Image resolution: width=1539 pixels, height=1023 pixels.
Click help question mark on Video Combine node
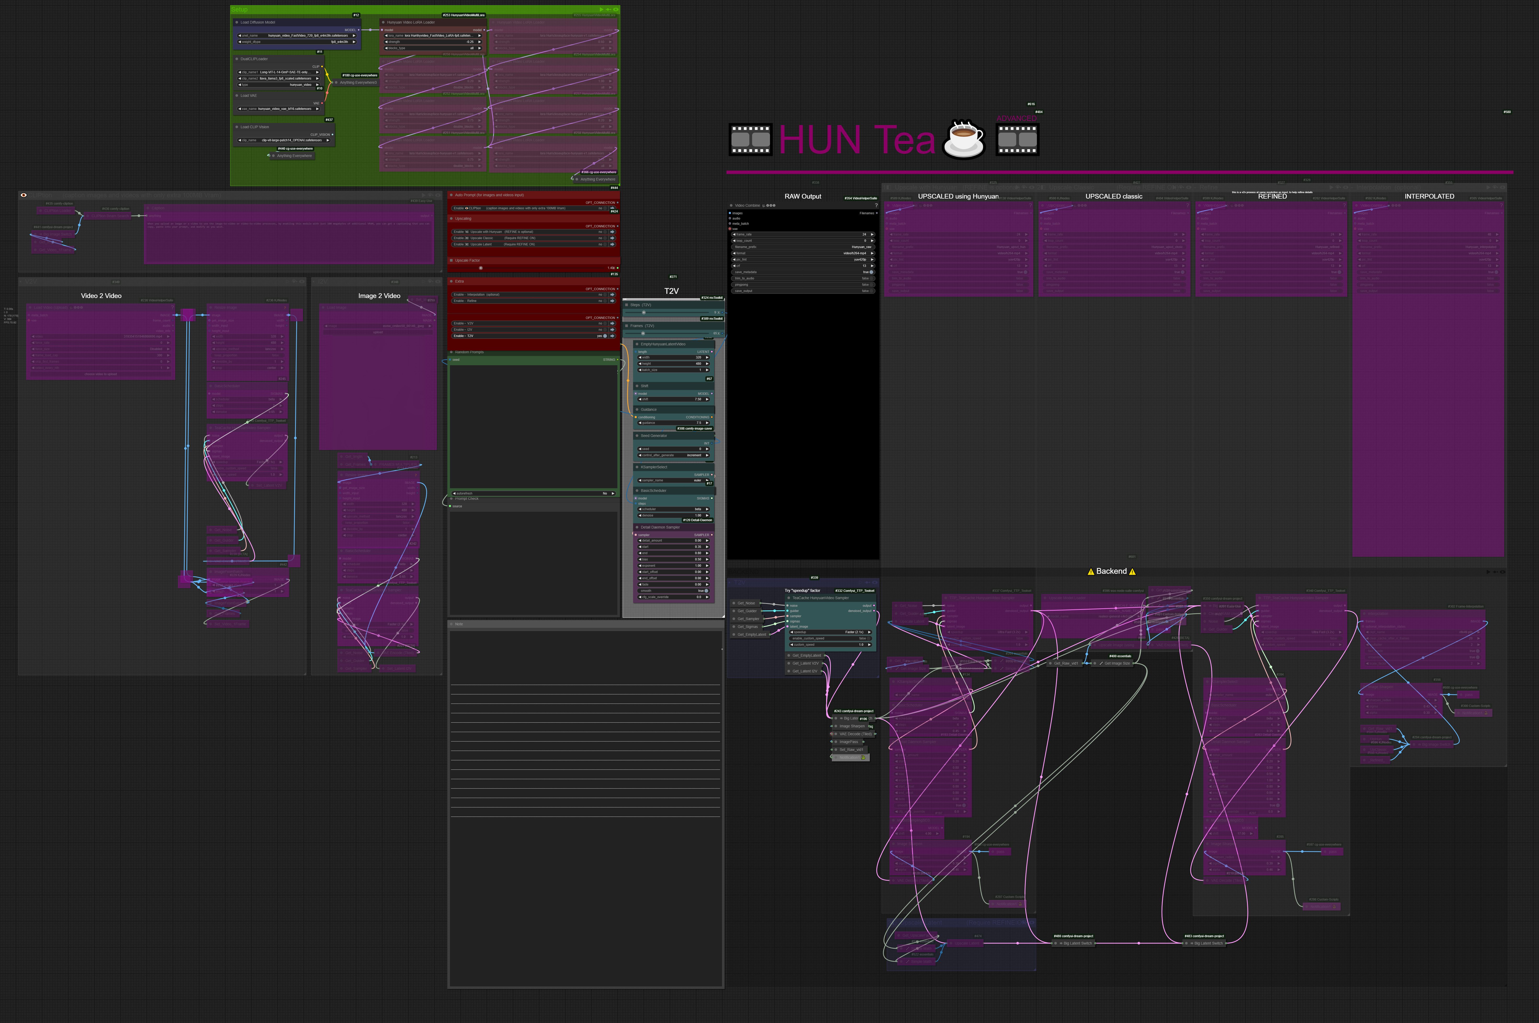[876, 205]
